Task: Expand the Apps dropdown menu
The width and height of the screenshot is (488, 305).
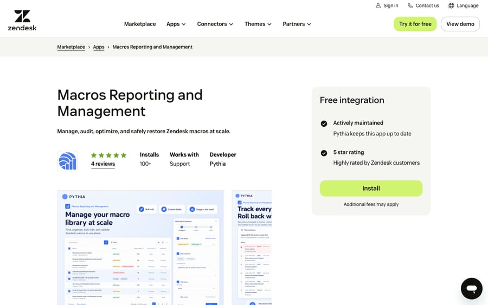Action: point(176,24)
